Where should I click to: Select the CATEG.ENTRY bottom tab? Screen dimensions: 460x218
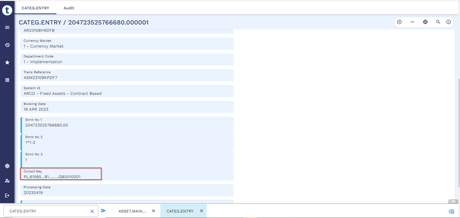pos(180,211)
